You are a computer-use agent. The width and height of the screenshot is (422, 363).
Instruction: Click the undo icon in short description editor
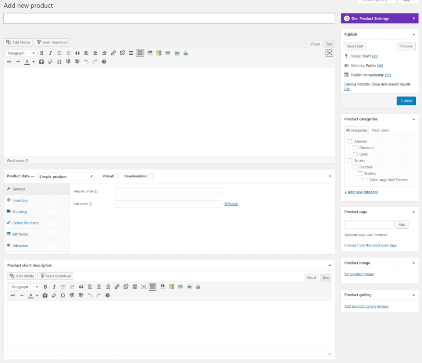90,296
